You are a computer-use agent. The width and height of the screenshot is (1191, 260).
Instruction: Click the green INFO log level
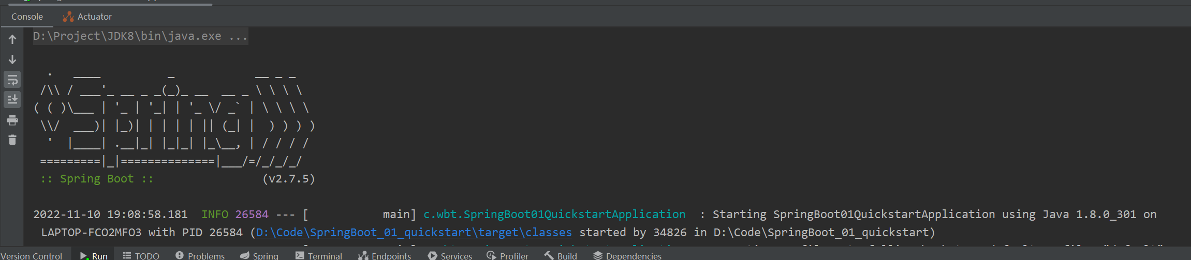coord(215,215)
